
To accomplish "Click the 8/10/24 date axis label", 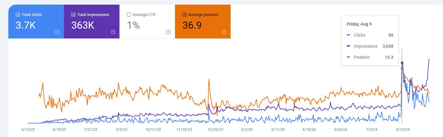I will point(403,130).
